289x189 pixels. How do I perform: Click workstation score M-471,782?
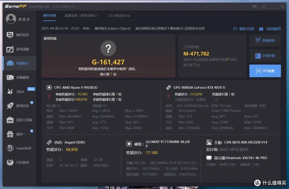[196, 54]
